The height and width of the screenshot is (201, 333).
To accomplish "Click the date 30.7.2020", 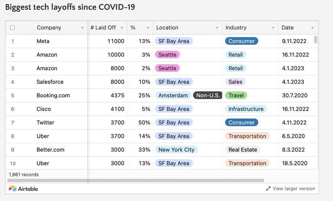I will 295,95.
